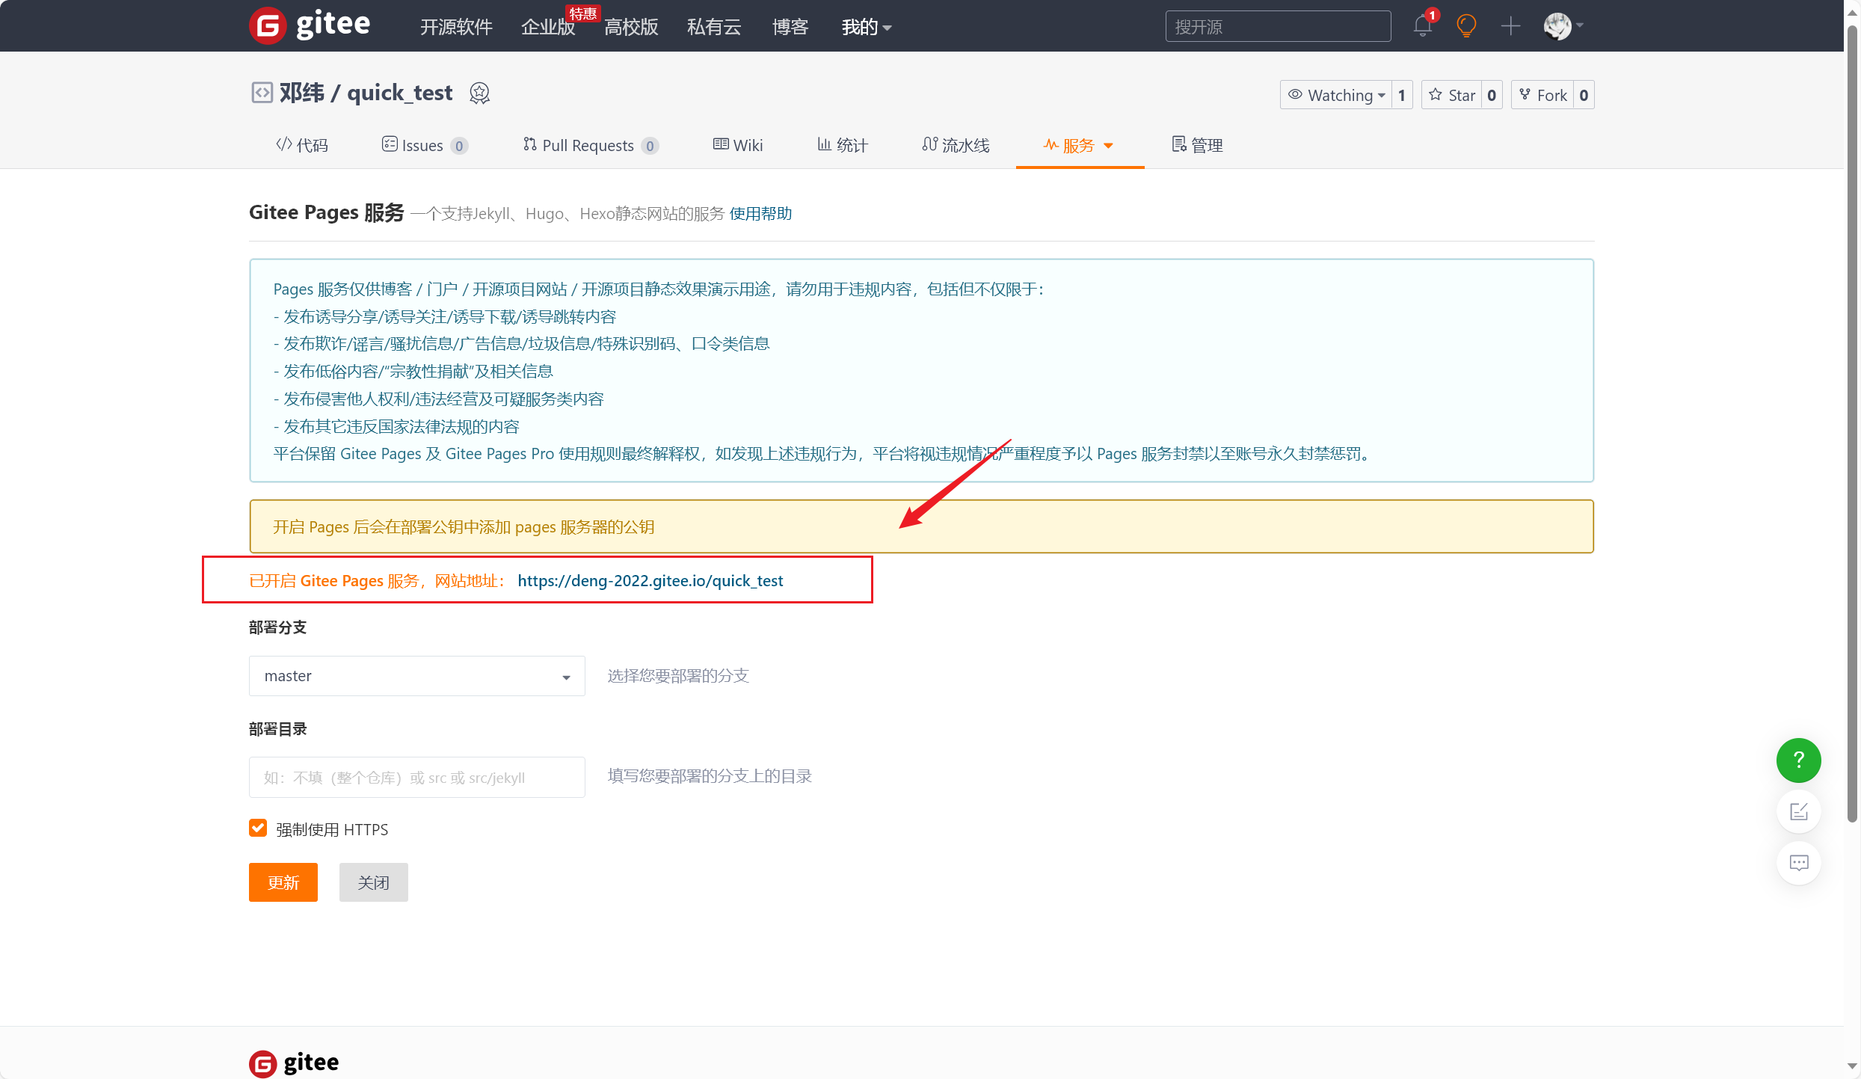Open the Wiki tab

click(x=738, y=145)
